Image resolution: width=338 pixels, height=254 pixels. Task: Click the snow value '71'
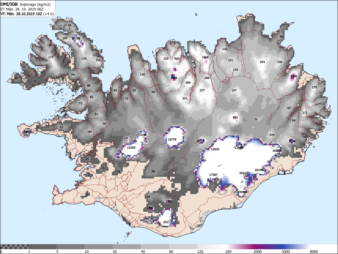pos(80,103)
